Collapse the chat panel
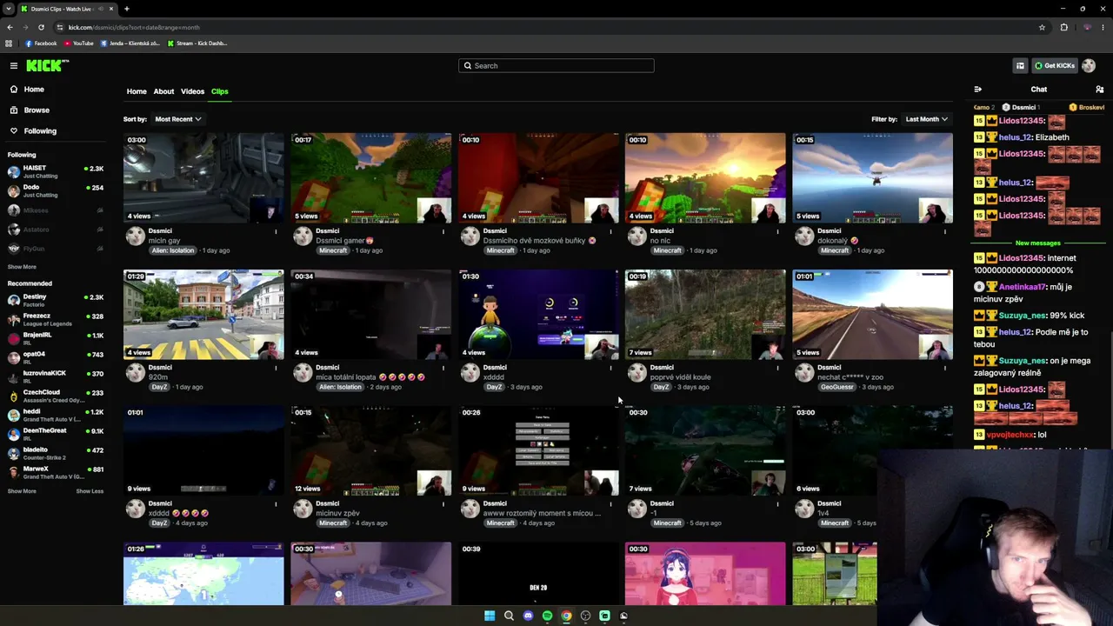This screenshot has height=626, width=1113. click(978, 90)
